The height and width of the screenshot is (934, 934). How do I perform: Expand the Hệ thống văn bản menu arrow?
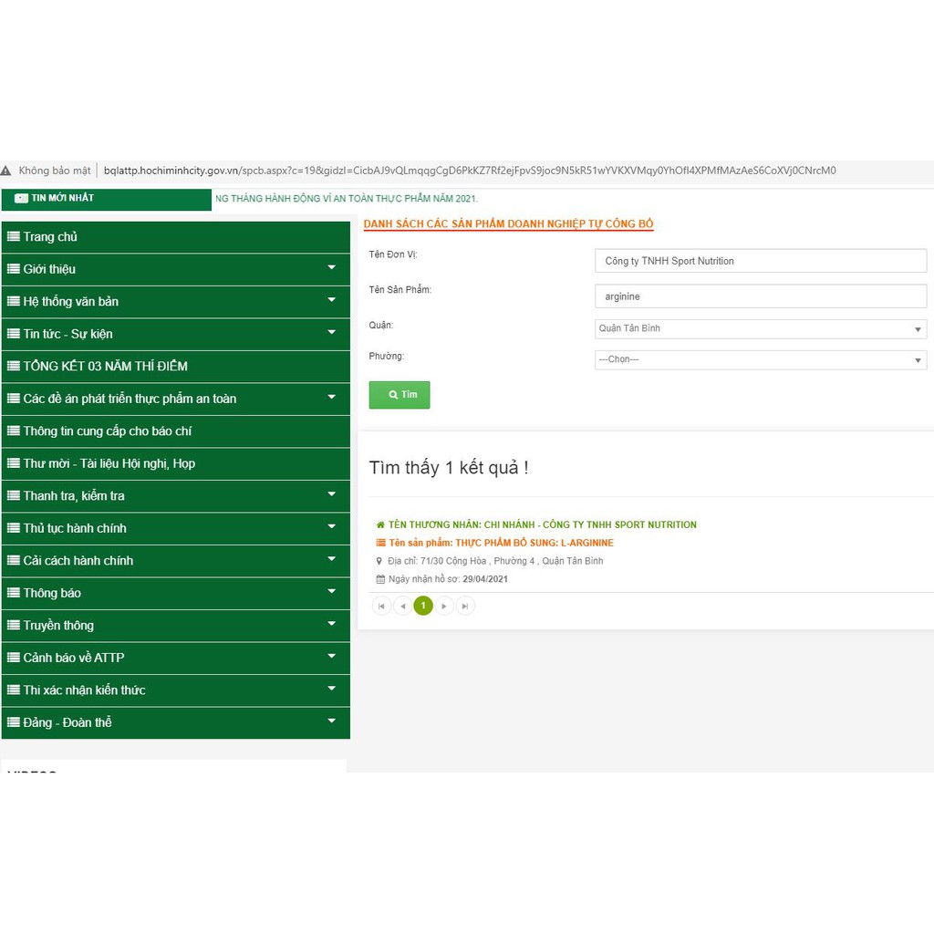tap(332, 299)
